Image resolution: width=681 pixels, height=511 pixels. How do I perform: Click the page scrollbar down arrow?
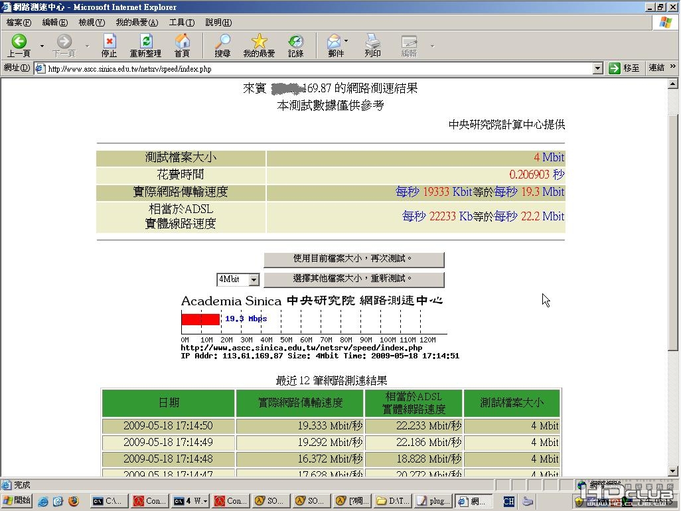click(x=673, y=471)
